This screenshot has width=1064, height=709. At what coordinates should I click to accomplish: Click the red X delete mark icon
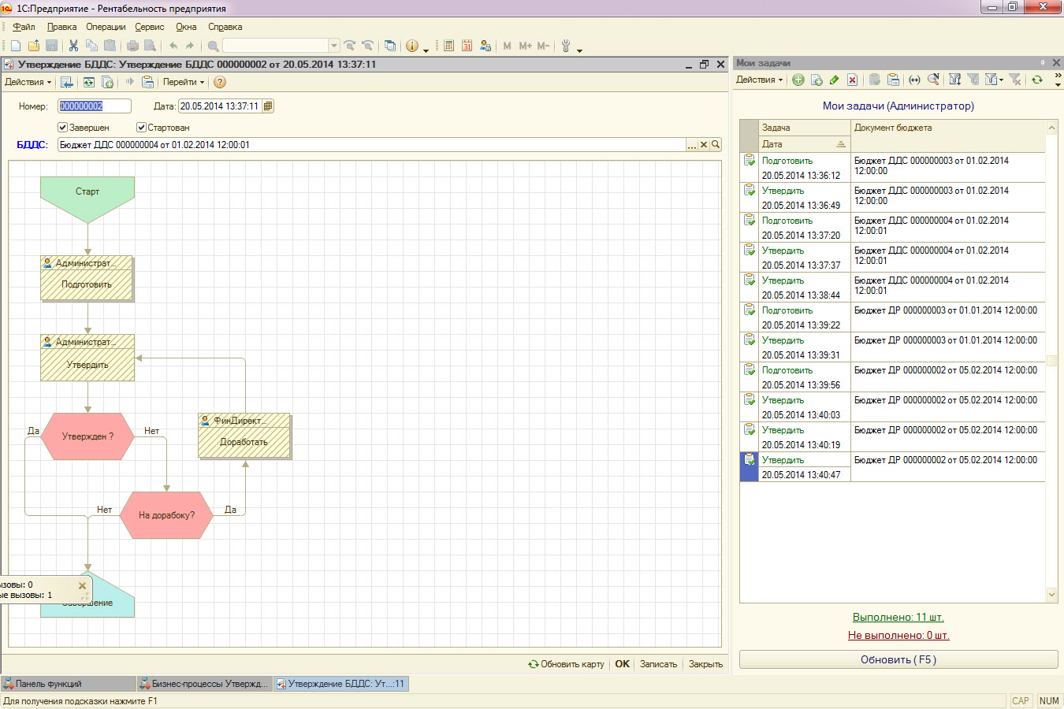click(852, 80)
